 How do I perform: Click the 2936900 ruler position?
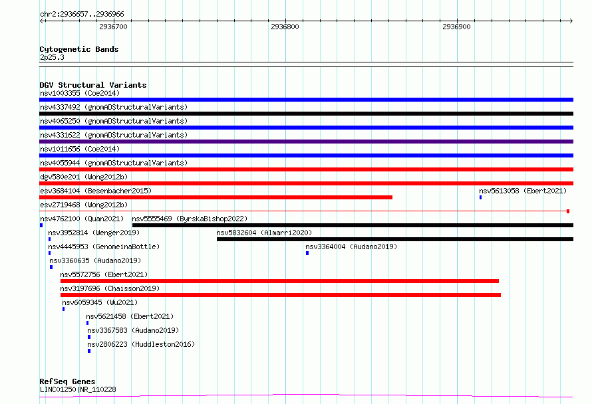[x=456, y=27]
